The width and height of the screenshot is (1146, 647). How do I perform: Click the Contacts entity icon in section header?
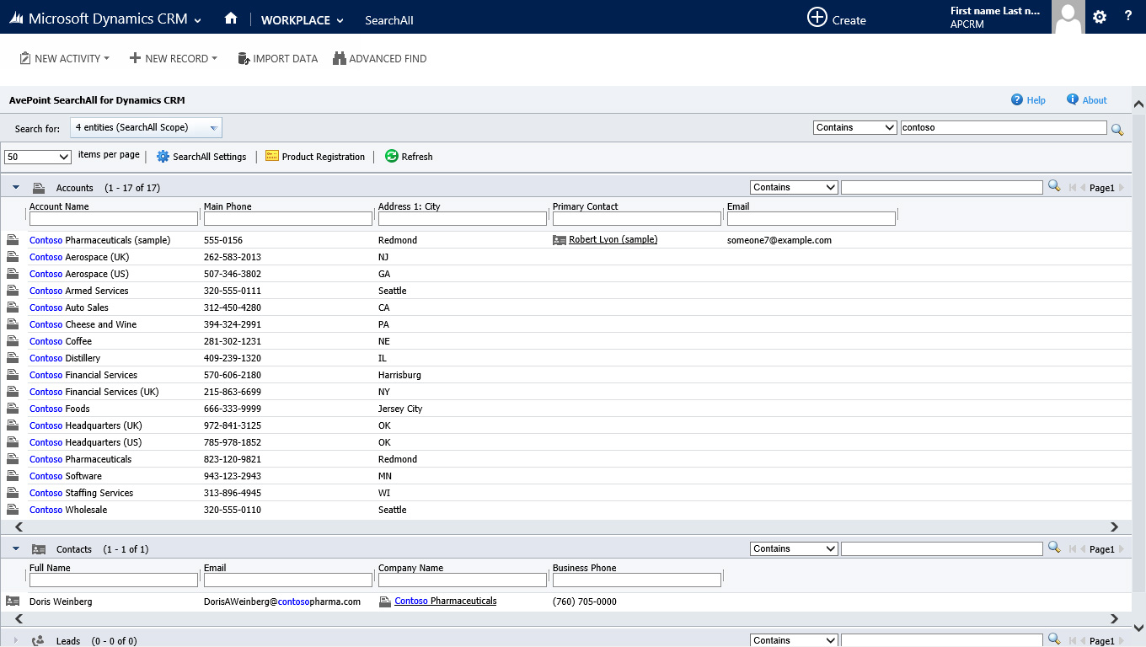point(39,549)
